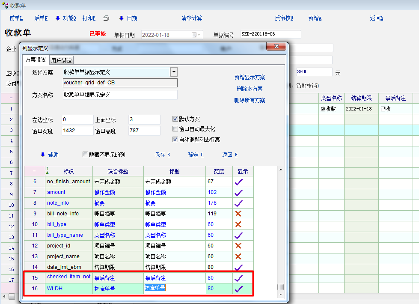
Task: Click the blue down arrow next to 辅助
Action: click(42, 155)
